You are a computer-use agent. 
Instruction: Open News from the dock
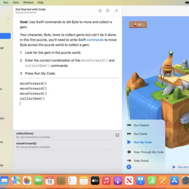[129, 180]
